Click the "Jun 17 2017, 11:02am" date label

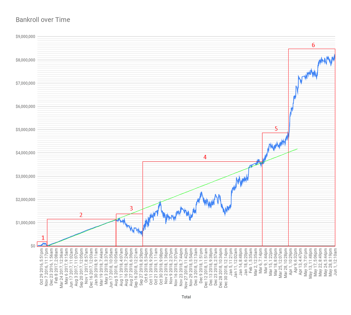[x=71, y=268]
